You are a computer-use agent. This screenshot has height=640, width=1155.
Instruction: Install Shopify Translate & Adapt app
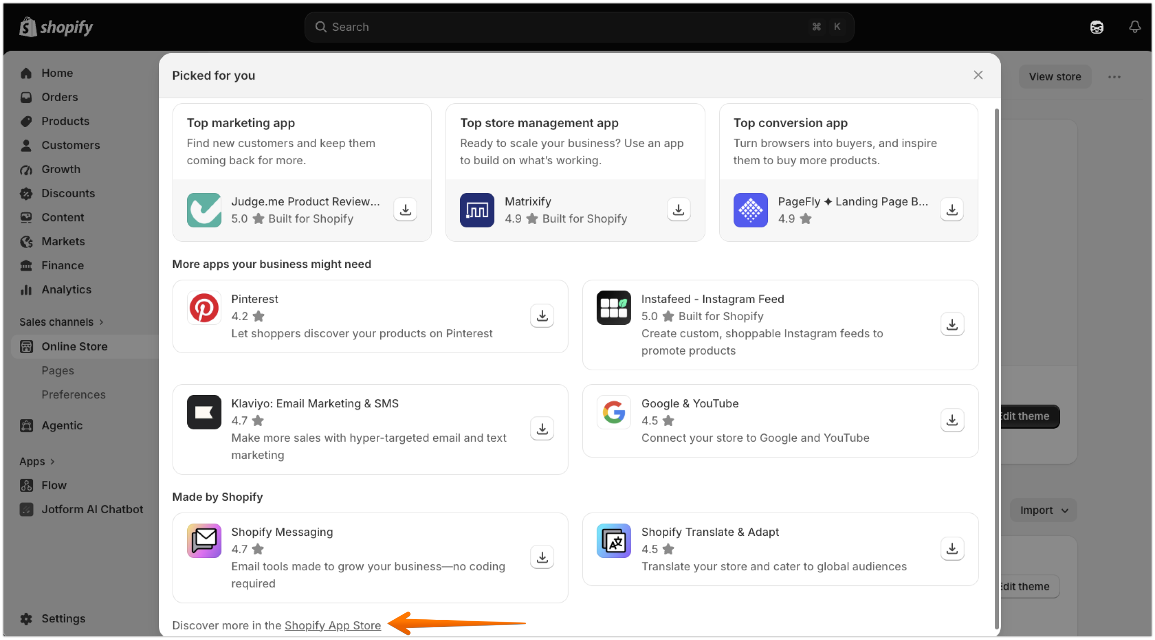point(952,549)
